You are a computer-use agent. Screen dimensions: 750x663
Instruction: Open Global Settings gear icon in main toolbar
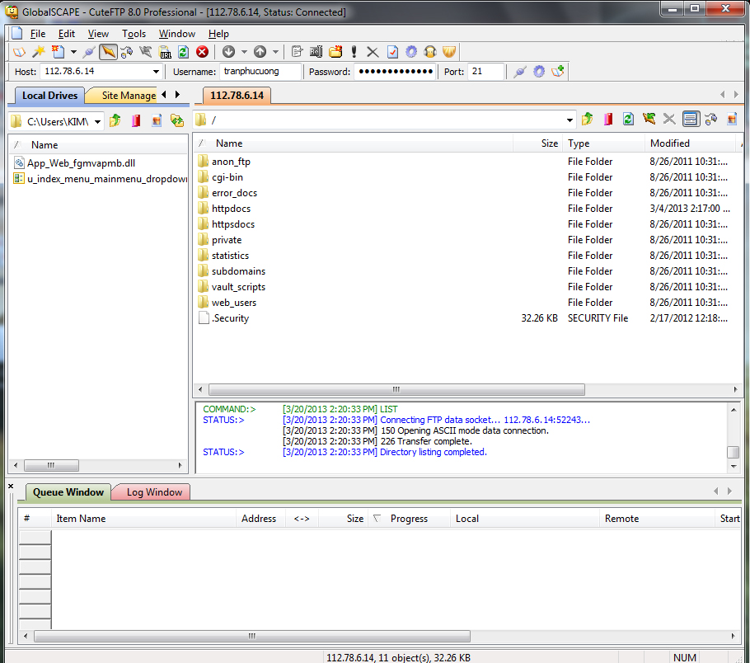pos(411,52)
